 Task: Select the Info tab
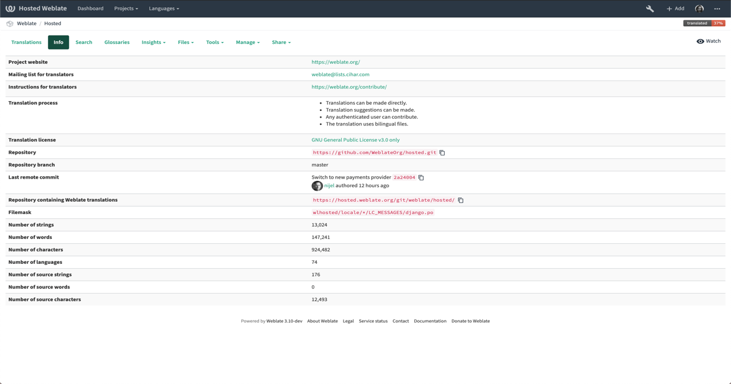tap(58, 42)
